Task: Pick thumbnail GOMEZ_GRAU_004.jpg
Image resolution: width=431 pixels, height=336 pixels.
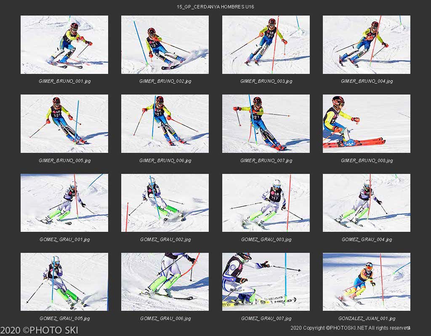Action: (367, 203)
